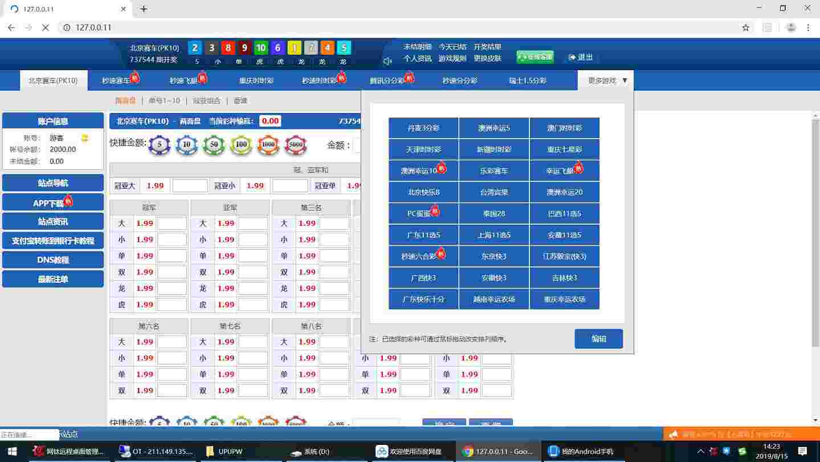Choose 台湾宾果 in the games panel

click(x=493, y=192)
